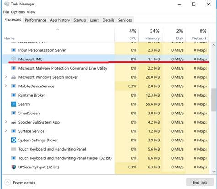Click the System Settings Broker gear icon
This screenshot has height=189, width=217.
pos(14,140)
